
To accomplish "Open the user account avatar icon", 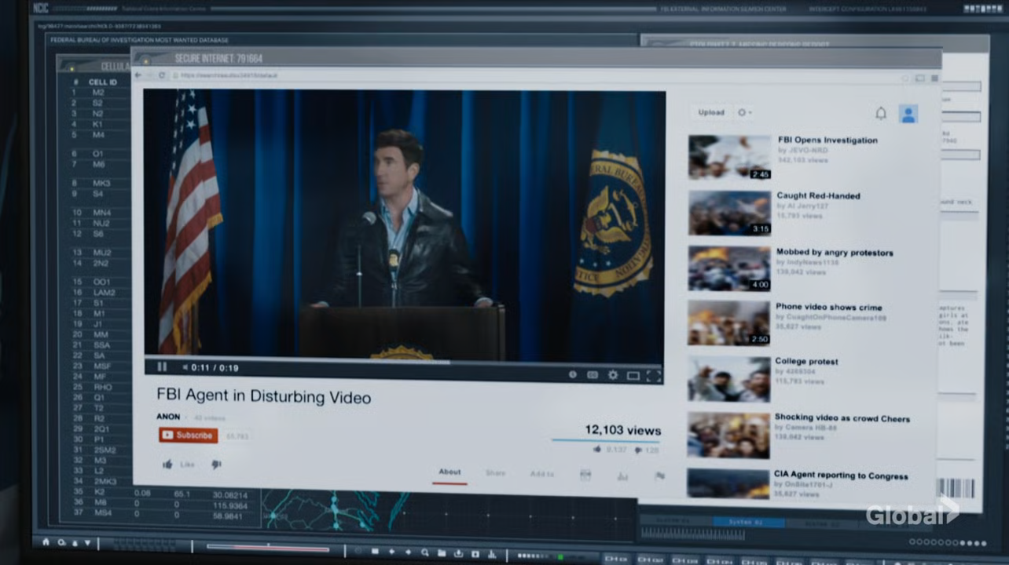I will click(x=908, y=115).
